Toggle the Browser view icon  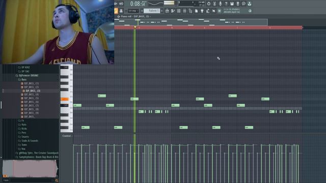tap(190, 11)
